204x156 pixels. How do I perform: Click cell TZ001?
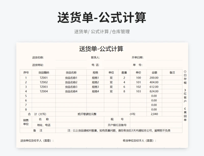coord(44,78)
